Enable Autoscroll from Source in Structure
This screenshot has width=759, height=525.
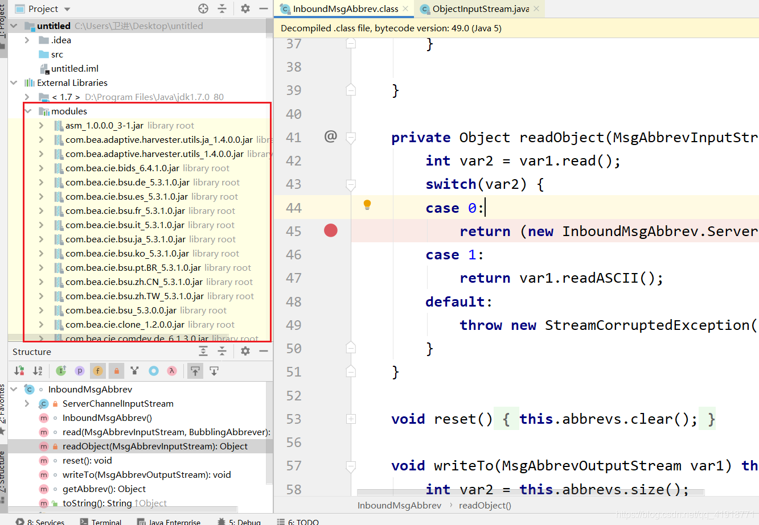[x=214, y=371]
